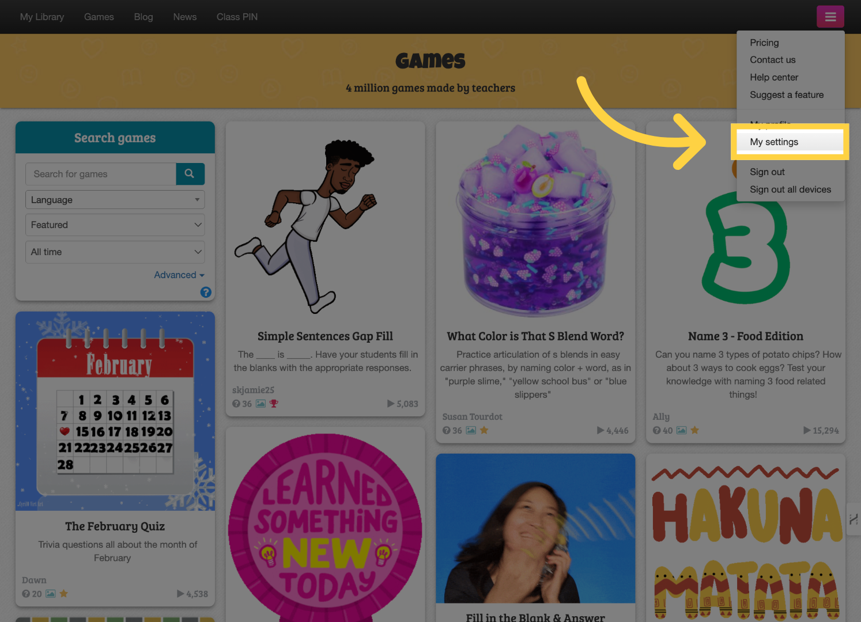Viewport: 861px width, 622px height.
Task: Open the February calendar game thumbnail
Action: pos(115,411)
